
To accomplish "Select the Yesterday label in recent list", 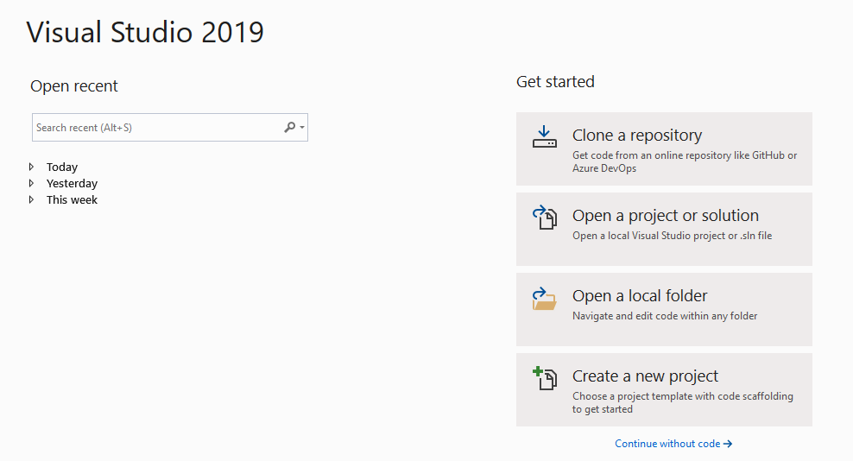I will tap(72, 184).
